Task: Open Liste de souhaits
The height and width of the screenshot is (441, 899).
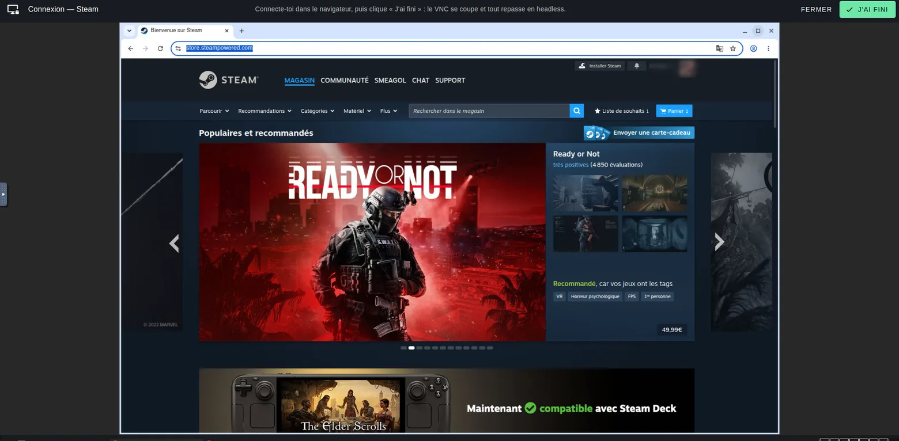Action: 621,111
